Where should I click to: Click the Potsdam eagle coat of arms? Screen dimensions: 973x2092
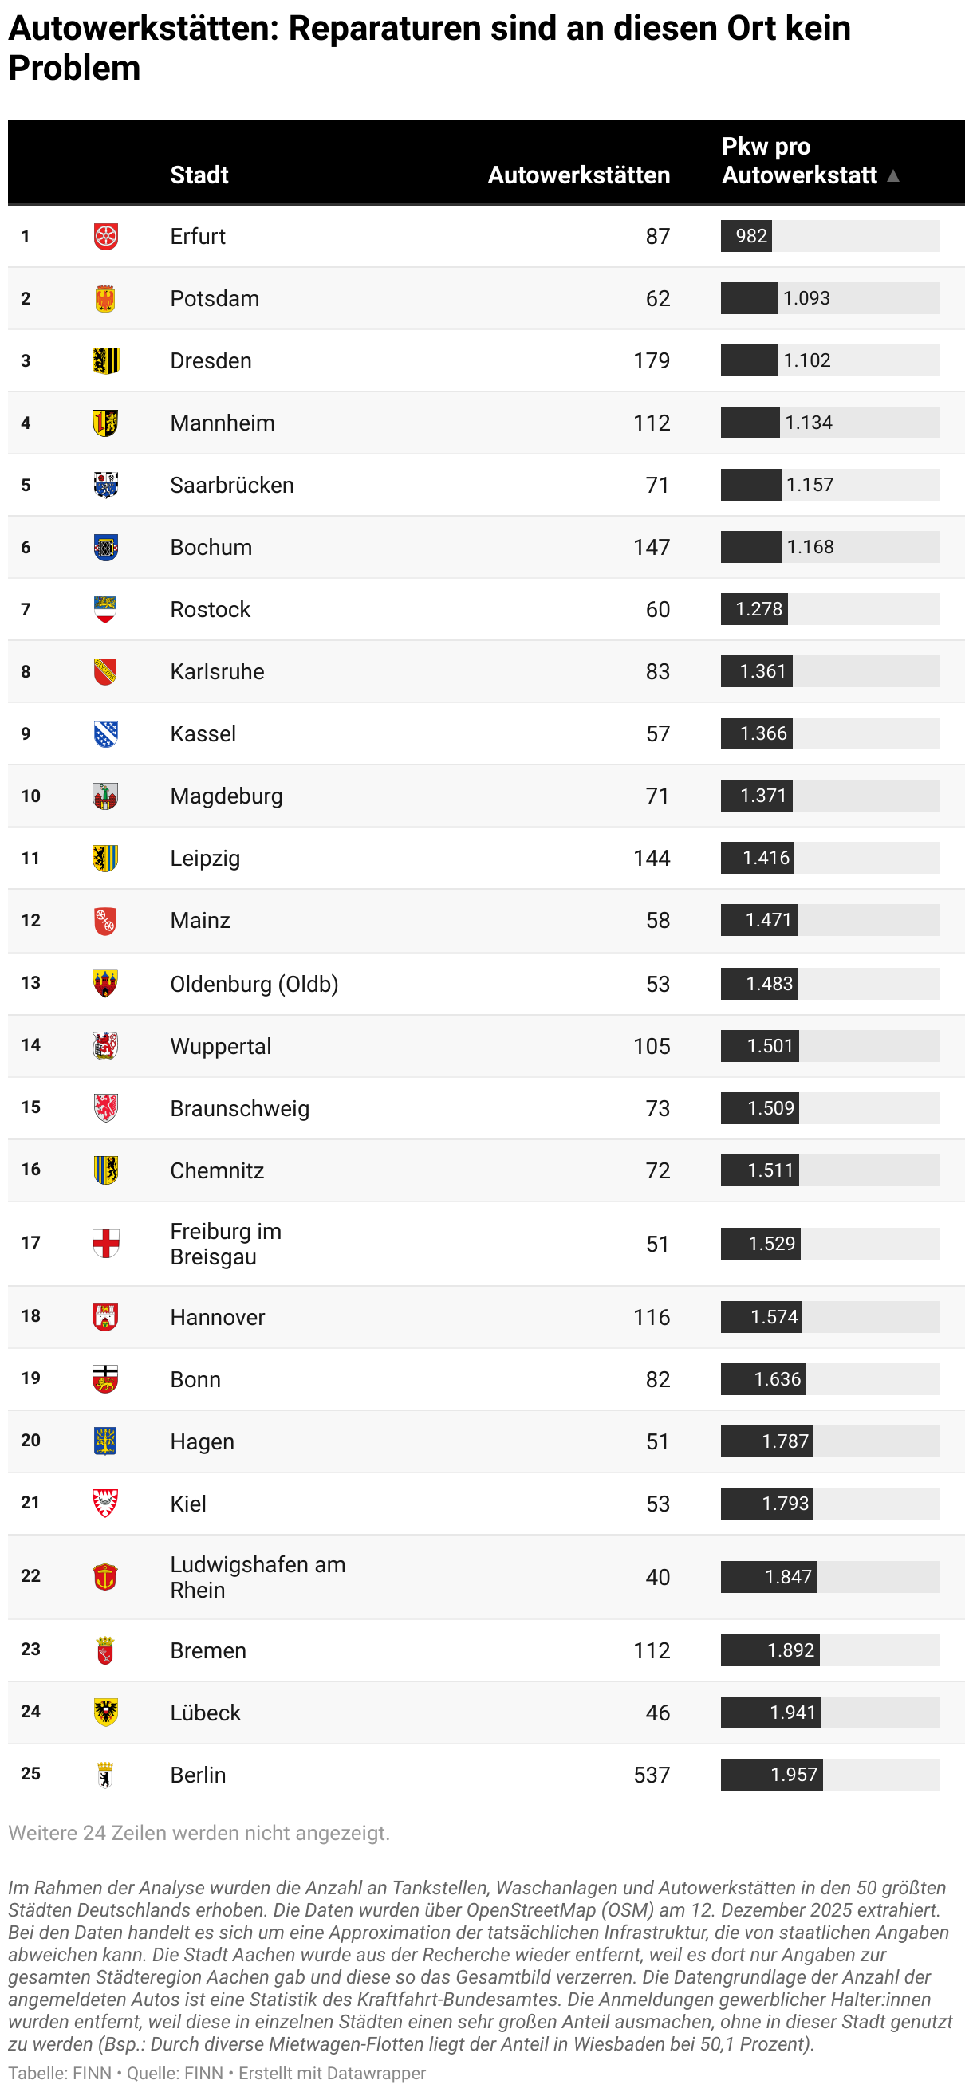(105, 299)
